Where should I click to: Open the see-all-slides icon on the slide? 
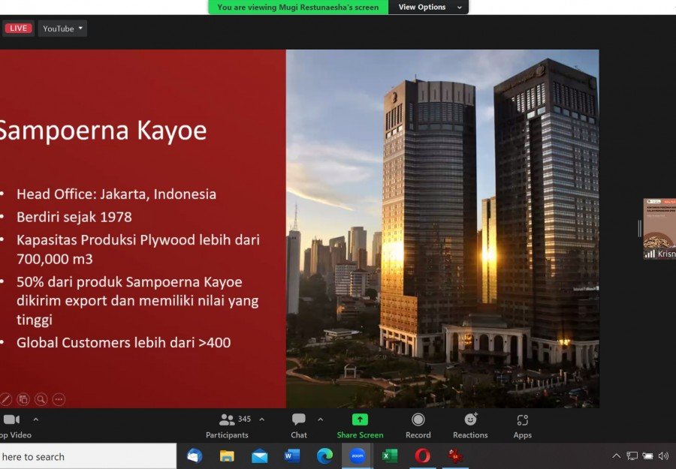click(23, 399)
